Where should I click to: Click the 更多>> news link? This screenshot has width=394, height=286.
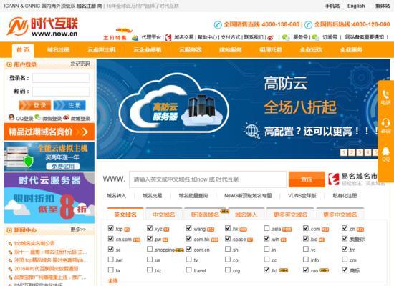click(78, 230)
